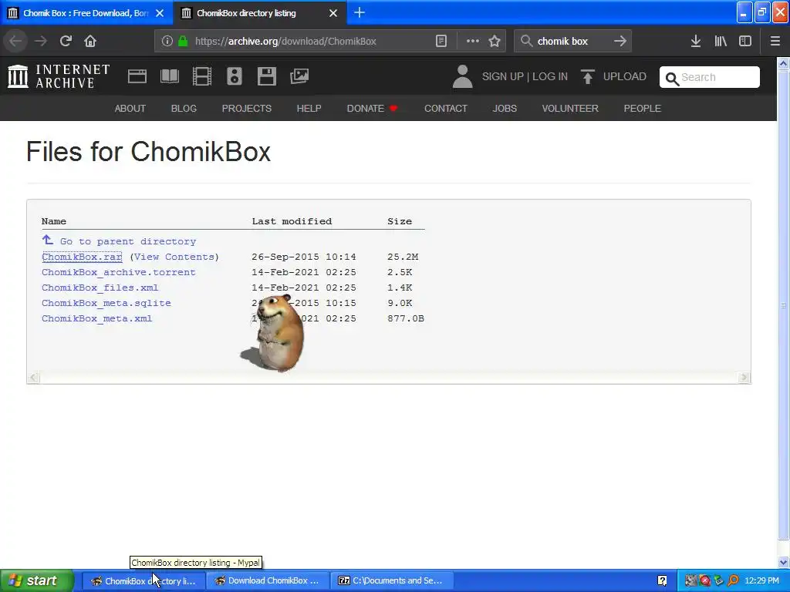Open ChomikBox_files.xml link
The image size is (790, 592).
point(100,288)
